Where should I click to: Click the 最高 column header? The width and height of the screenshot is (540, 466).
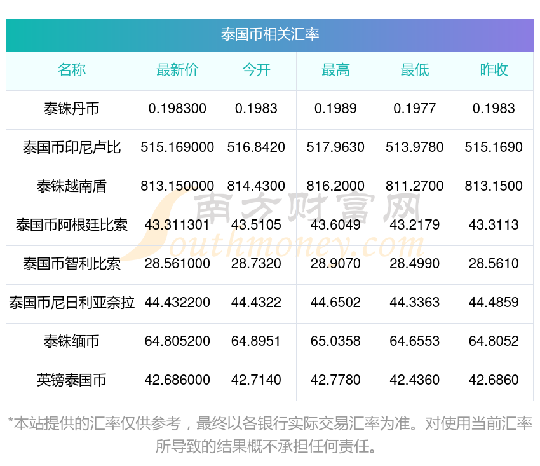[x=335, y=71]
